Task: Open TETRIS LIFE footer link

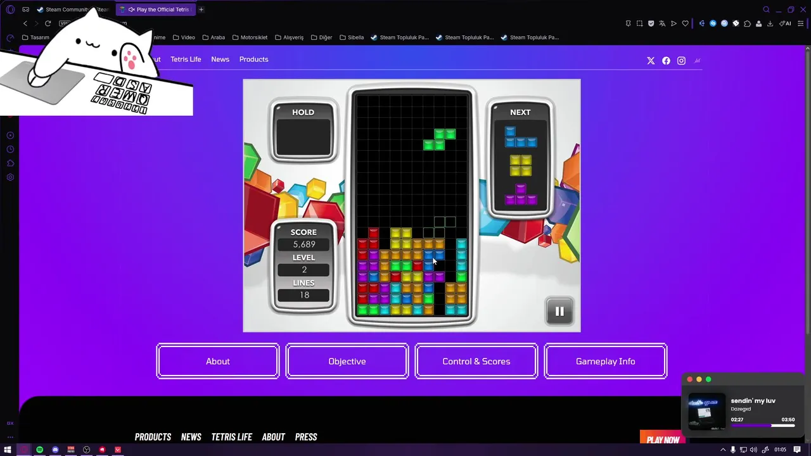Action: coord(231,437)
